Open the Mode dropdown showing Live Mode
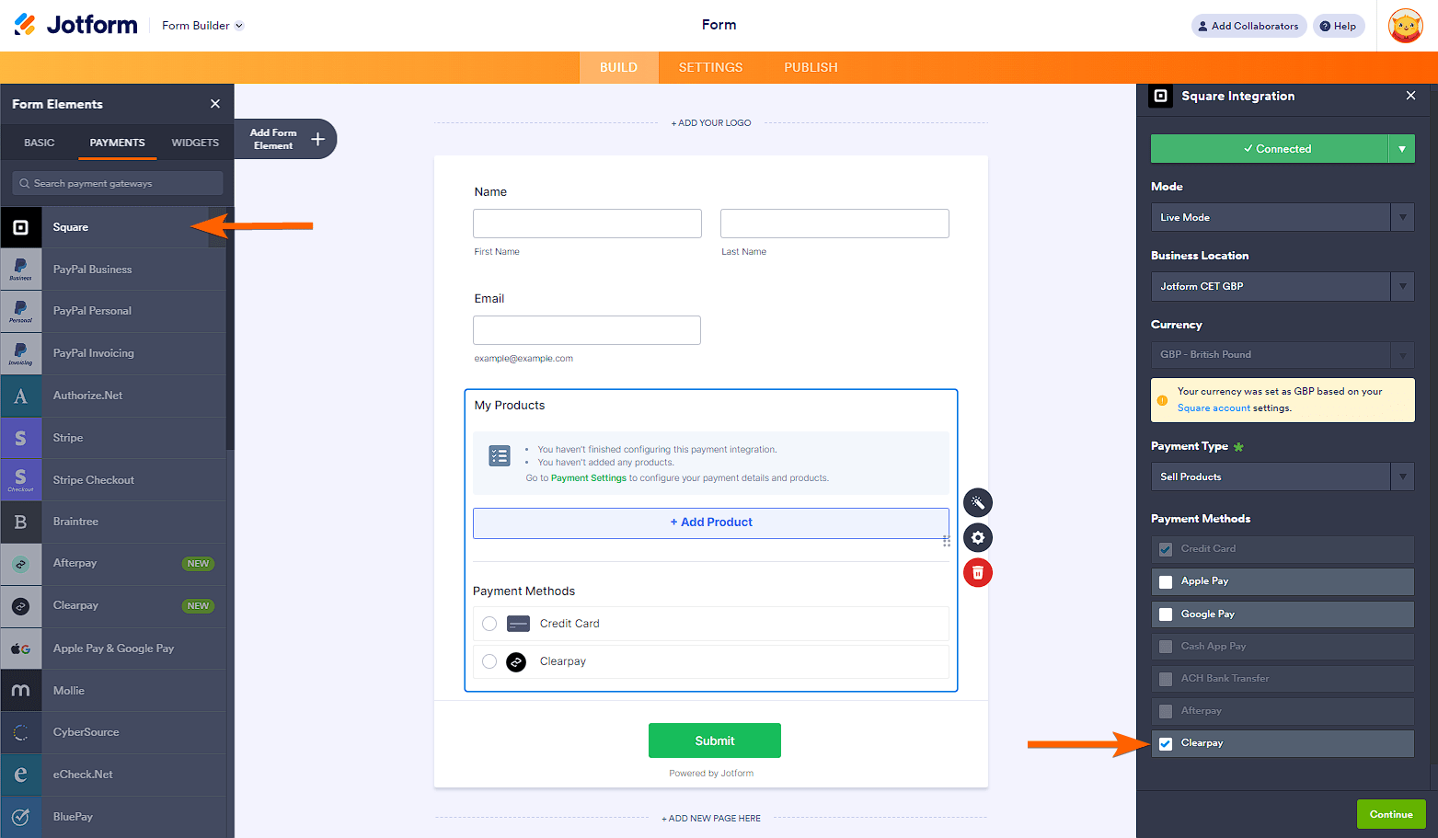This screenshot has height=838, width=1438. [1281, 217]
